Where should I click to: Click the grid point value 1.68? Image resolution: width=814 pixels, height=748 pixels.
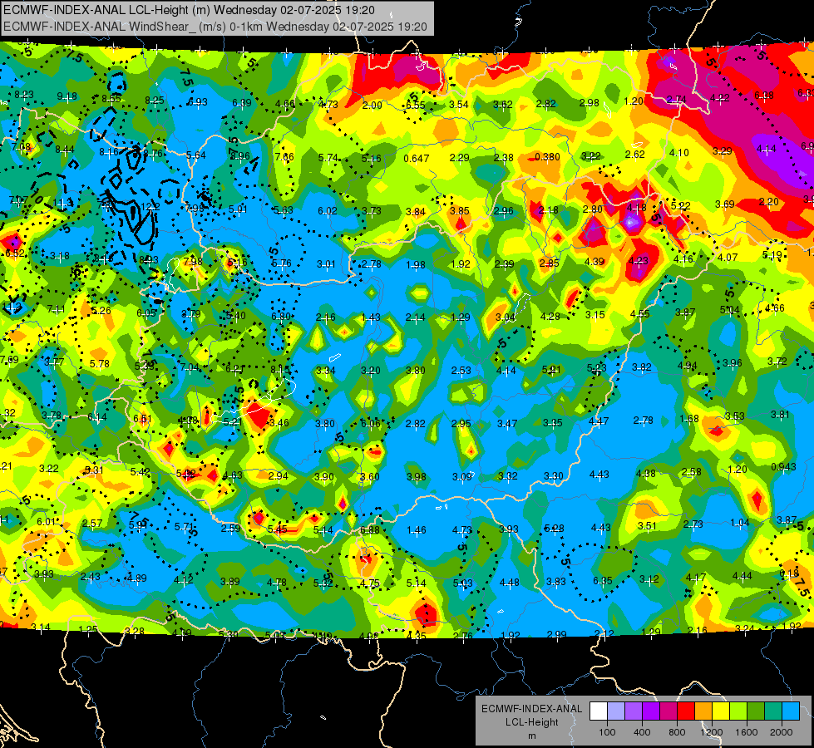[x=689, y=419]
